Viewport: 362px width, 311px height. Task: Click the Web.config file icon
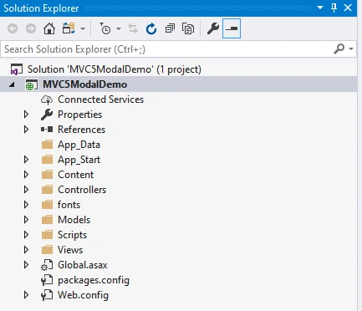pyautogui.click(x=47, y=295)
